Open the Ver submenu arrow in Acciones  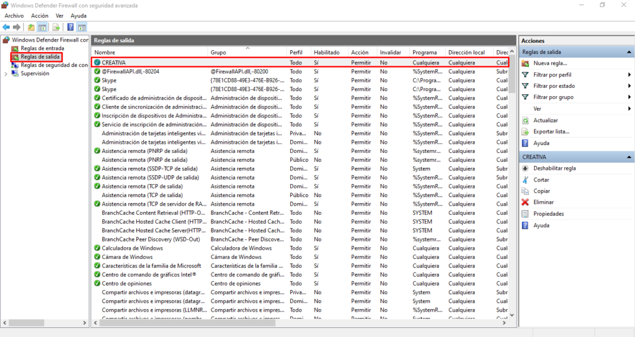(629, 108)
